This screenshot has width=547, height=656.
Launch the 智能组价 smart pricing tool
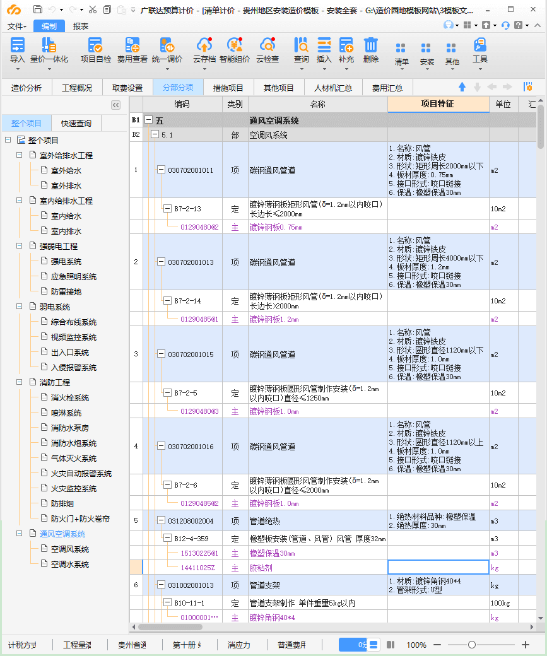(x=234, y=45)
